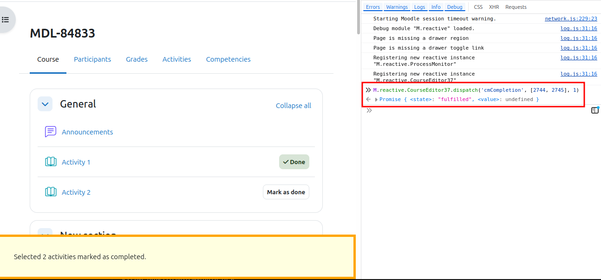Click the Announcements forum icon

[x=51, y=132]
